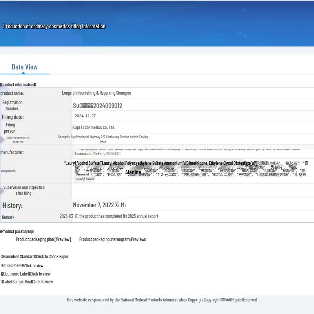This screenshot has height=314, width=314.
Task: Open Label Sample Box Click to view
Action: pyautogui.click(x=27, y=282)
